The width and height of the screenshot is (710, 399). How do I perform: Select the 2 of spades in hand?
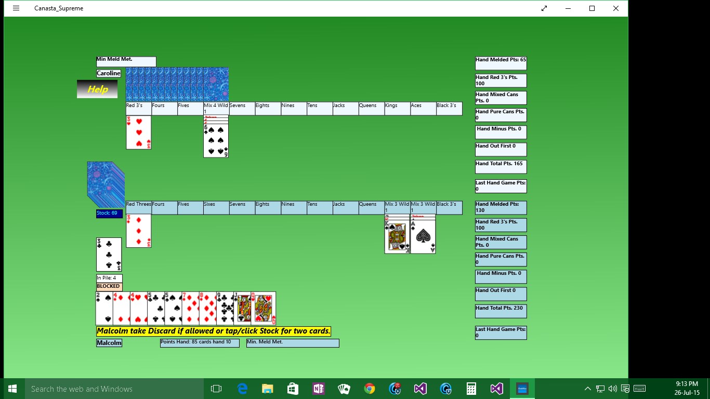tap(103, 309)
